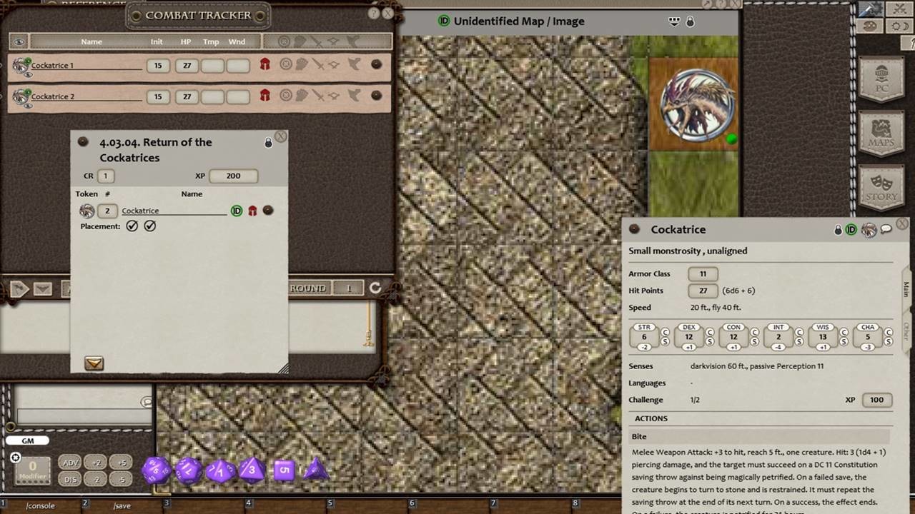Open the PC sidebar panel
The image size is (915, 514).
click(x=882, y=80)
